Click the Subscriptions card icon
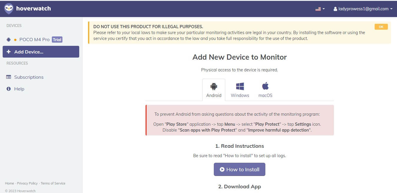This screenshot has height=193, width=397. coord(9,77)
